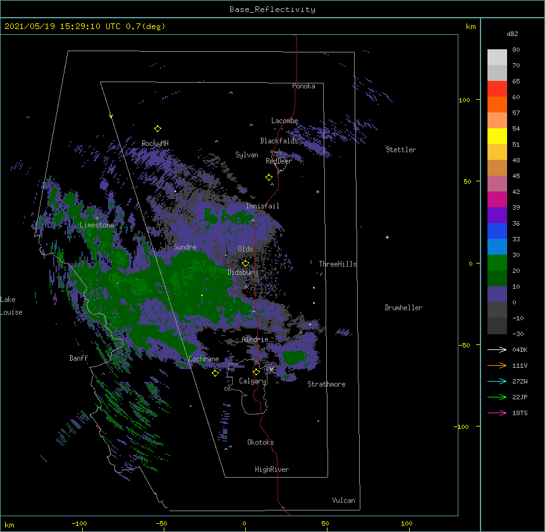Click the Ponoka label
545x532 pixels.
pos(303,86)
